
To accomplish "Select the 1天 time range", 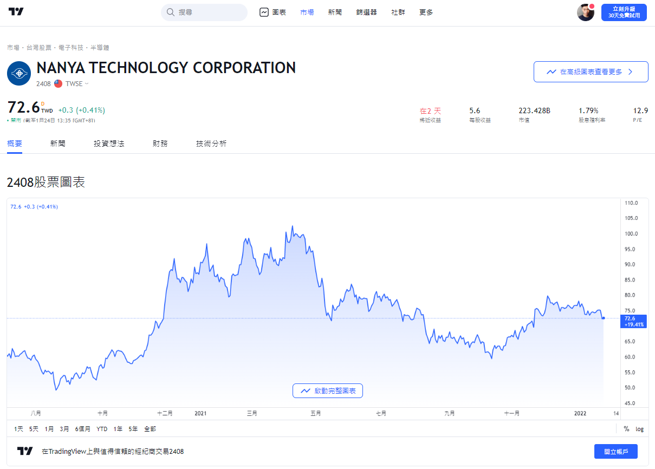I will tap(18, 429).
